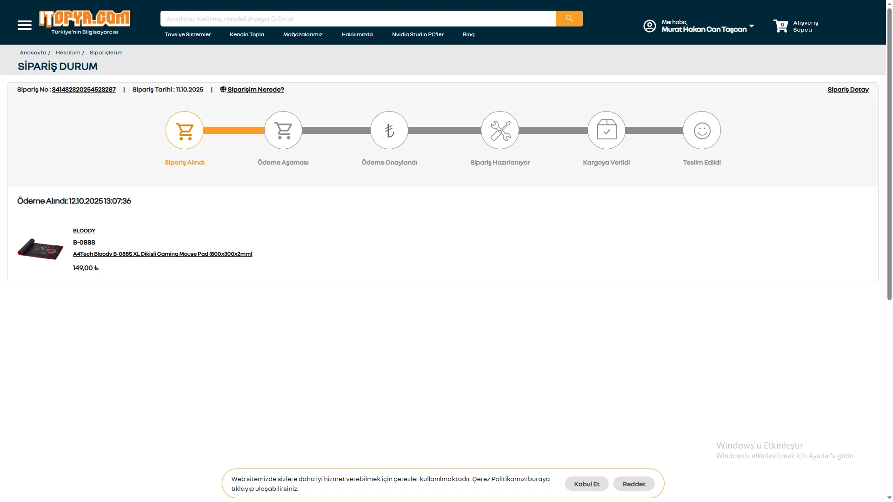Click the mouse pad product thumbnail

pos(40,249)
